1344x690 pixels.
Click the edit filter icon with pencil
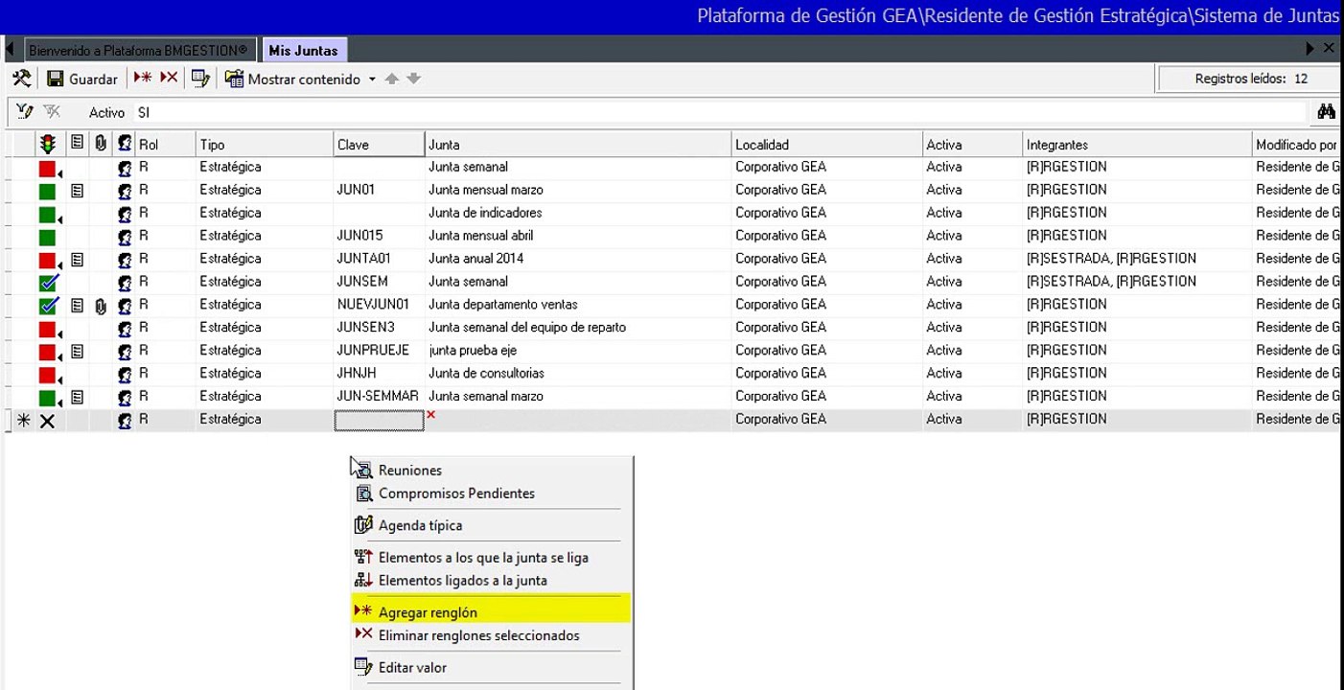click(25, 112)
